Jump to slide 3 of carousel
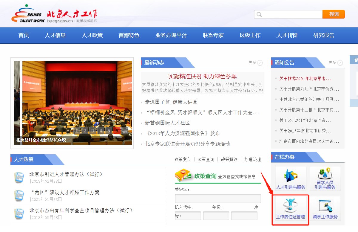 pyautogui.click(x=93, y=131)
